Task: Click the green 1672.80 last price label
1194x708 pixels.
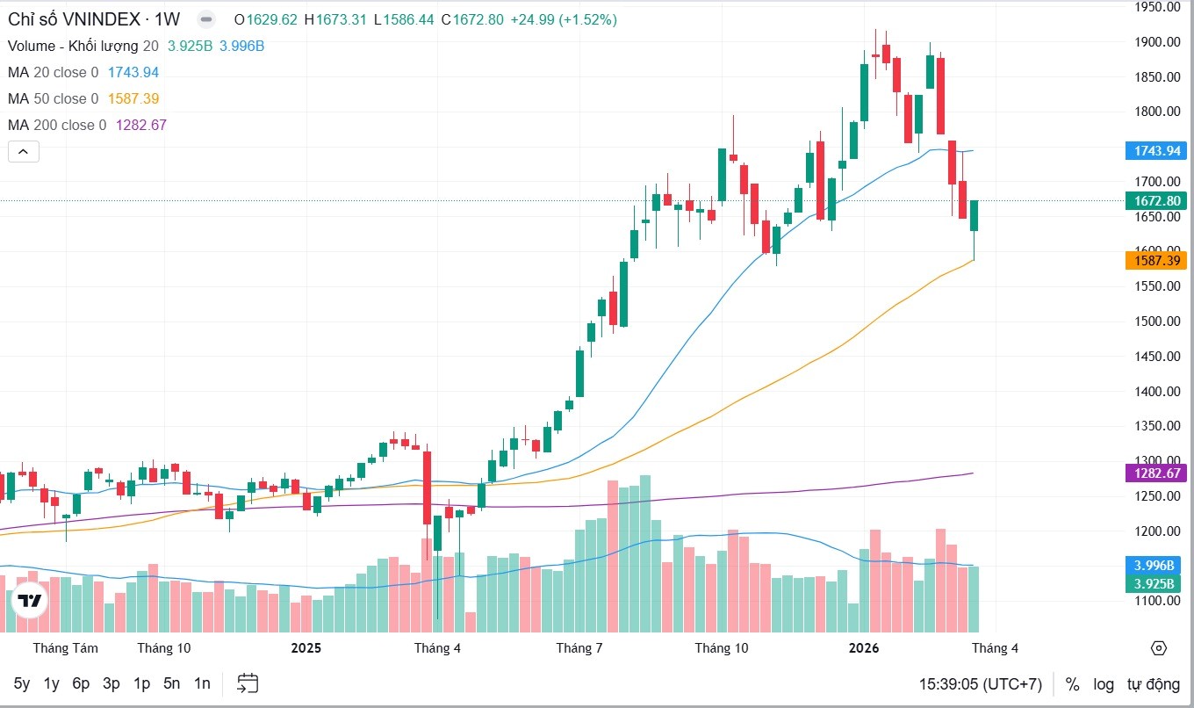Action: pyautogui.click(x=1155, y=201)
